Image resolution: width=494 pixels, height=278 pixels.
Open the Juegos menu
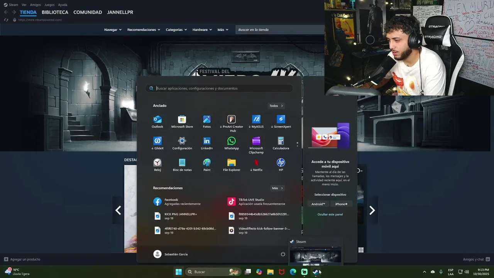coord(49,5)
